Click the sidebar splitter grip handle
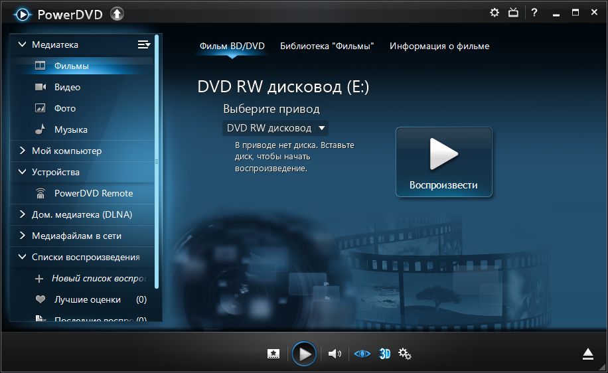The height and width of the screenshot is (373, 608). tap(157, 161)
